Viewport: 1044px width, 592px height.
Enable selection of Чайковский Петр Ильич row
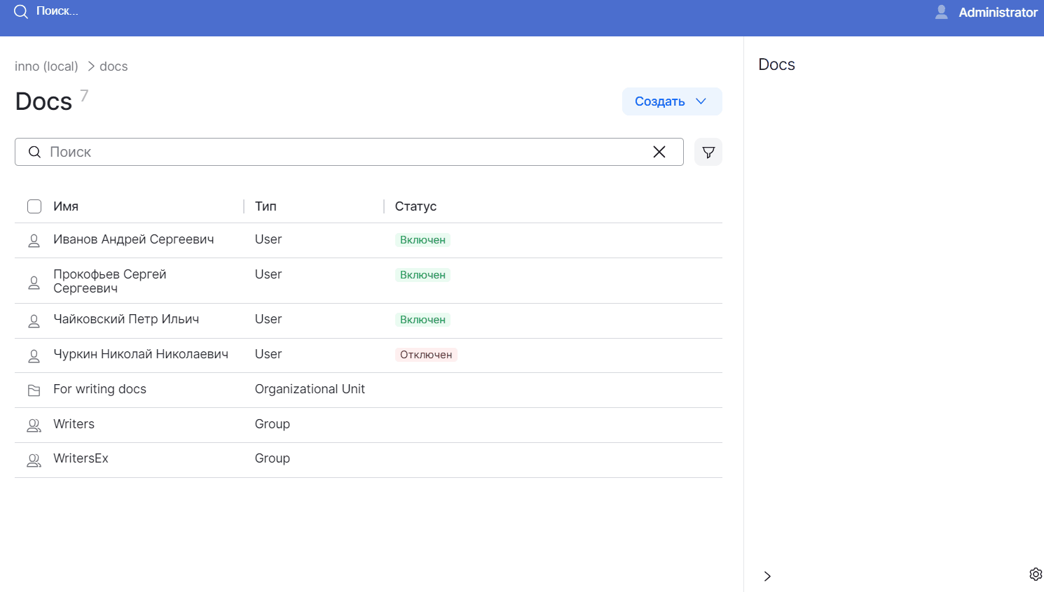point(34,320)
